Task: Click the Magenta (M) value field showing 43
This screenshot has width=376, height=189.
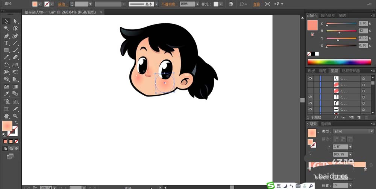Action: 363,31
